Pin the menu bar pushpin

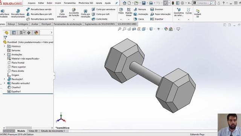[x=116, y=3]
